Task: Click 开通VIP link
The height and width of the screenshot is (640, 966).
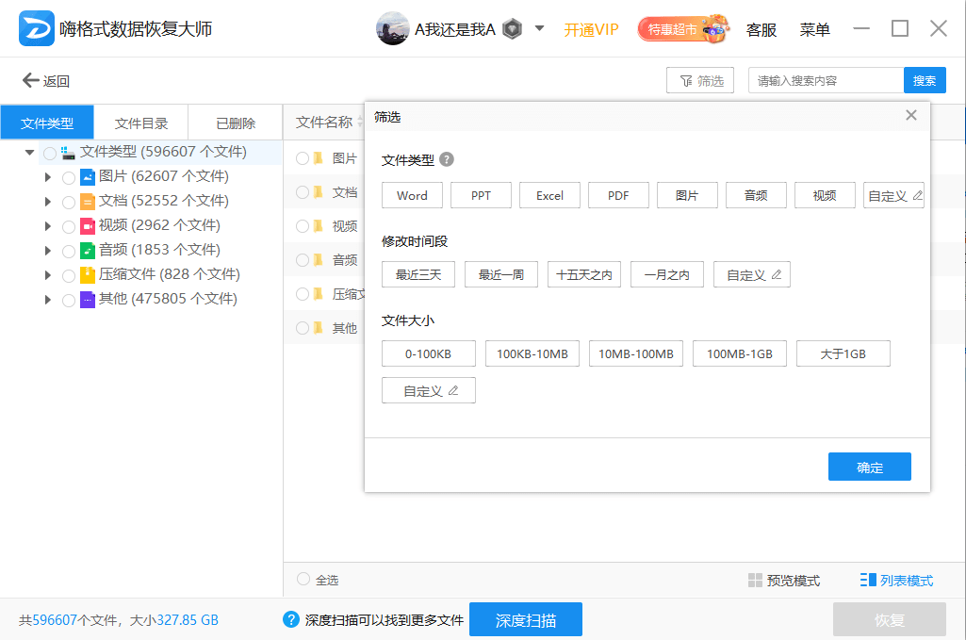Action: (x=591, y=29)
